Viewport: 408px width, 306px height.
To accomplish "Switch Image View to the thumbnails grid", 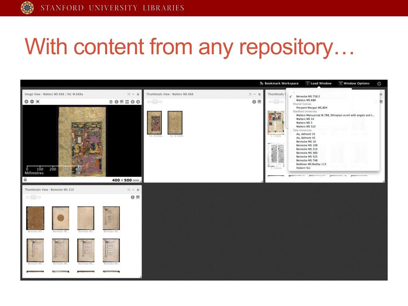I will (x=127, y=102).
